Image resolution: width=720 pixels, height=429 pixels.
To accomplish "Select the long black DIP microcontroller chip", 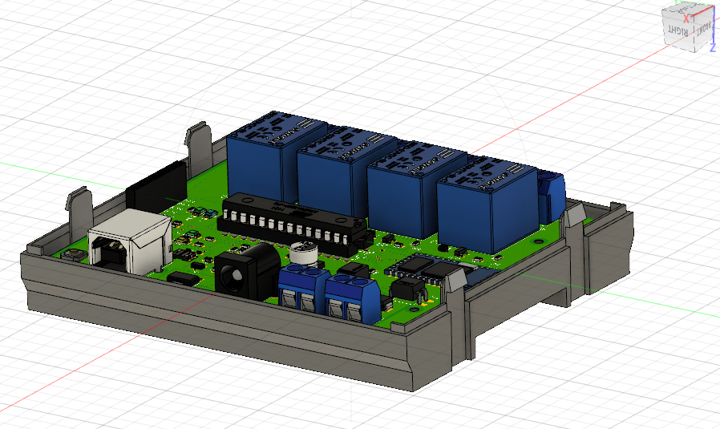I will 294,222.
